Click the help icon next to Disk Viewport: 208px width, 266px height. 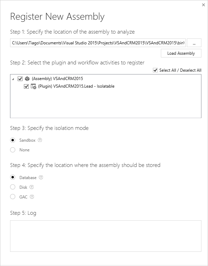pos(32,187)
